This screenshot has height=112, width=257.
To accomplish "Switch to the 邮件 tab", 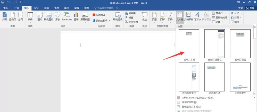I will [x=67, y=8].
